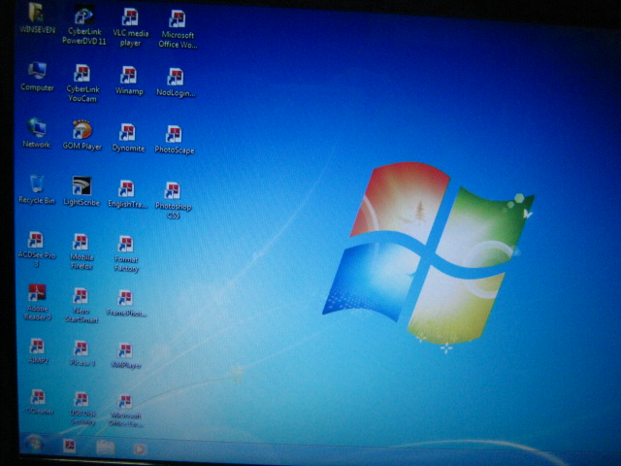Open Windows Explorer from the taskbar
This screenshot has height=466, width=621.
[x=106, y=448]
